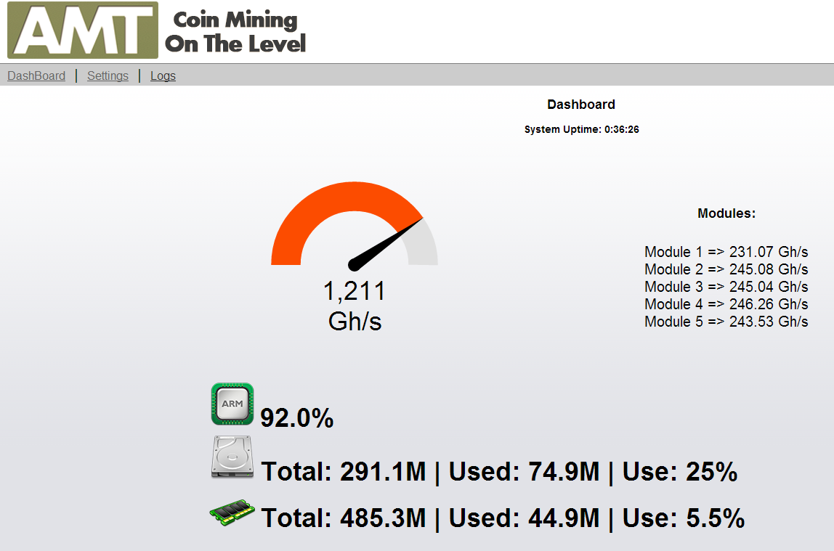The height and width of the screenshot is (551, 834).
Task: Click the orange hashrate gauge dial
Action: (355, 225)
